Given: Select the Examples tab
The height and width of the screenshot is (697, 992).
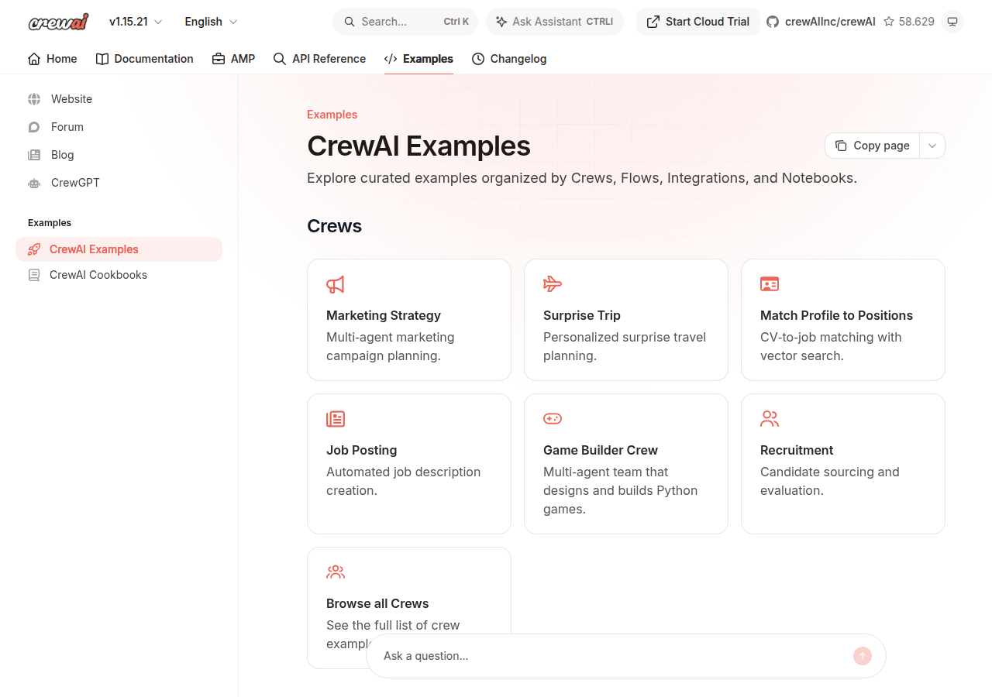Looking at the screenshot, I should [418, 59].
